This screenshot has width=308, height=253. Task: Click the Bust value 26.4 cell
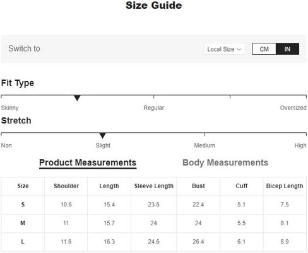tap(198, 242)
